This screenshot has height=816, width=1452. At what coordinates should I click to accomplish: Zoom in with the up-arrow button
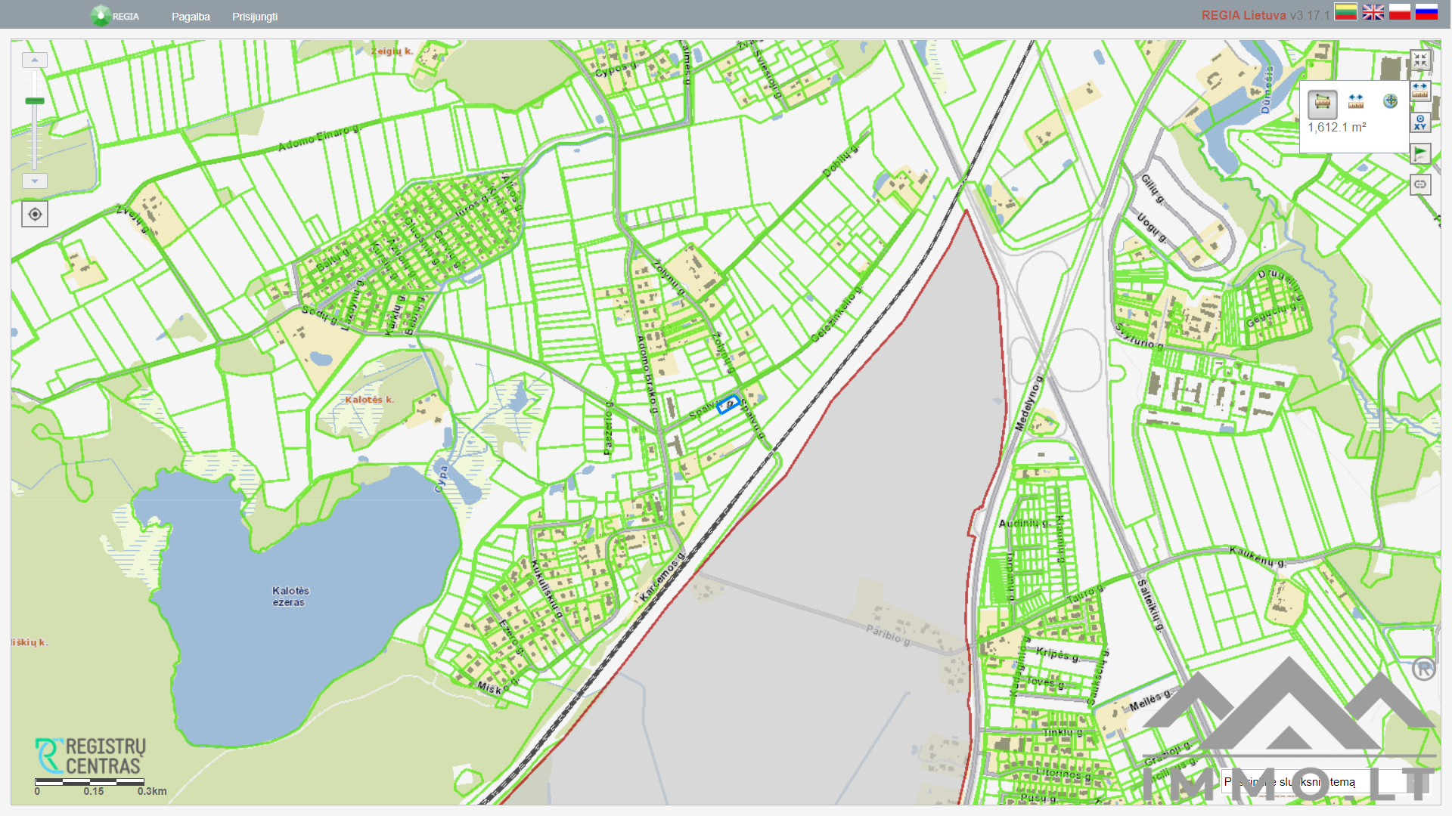pyautogui.click(x=35, y=60)
